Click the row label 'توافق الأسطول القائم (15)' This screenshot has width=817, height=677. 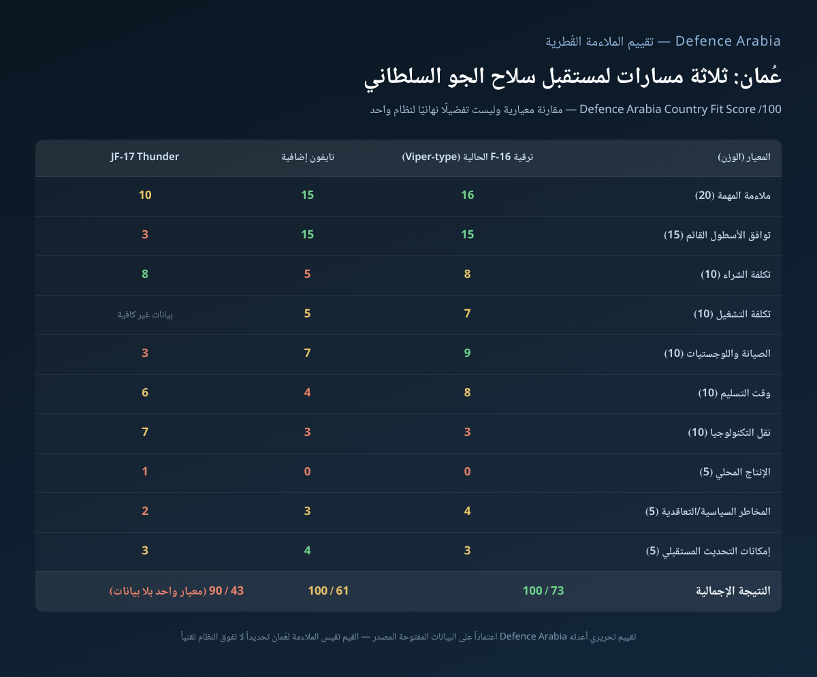[718, 235]
